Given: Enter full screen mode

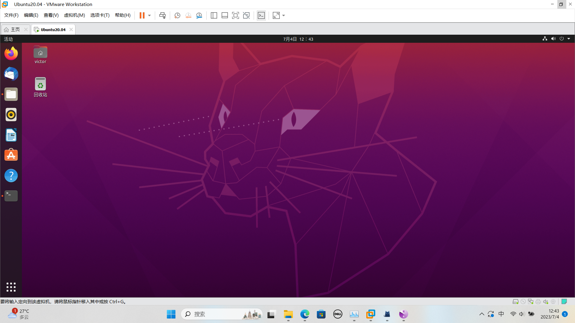Looking at the screenshot, I should pos(235,15).
